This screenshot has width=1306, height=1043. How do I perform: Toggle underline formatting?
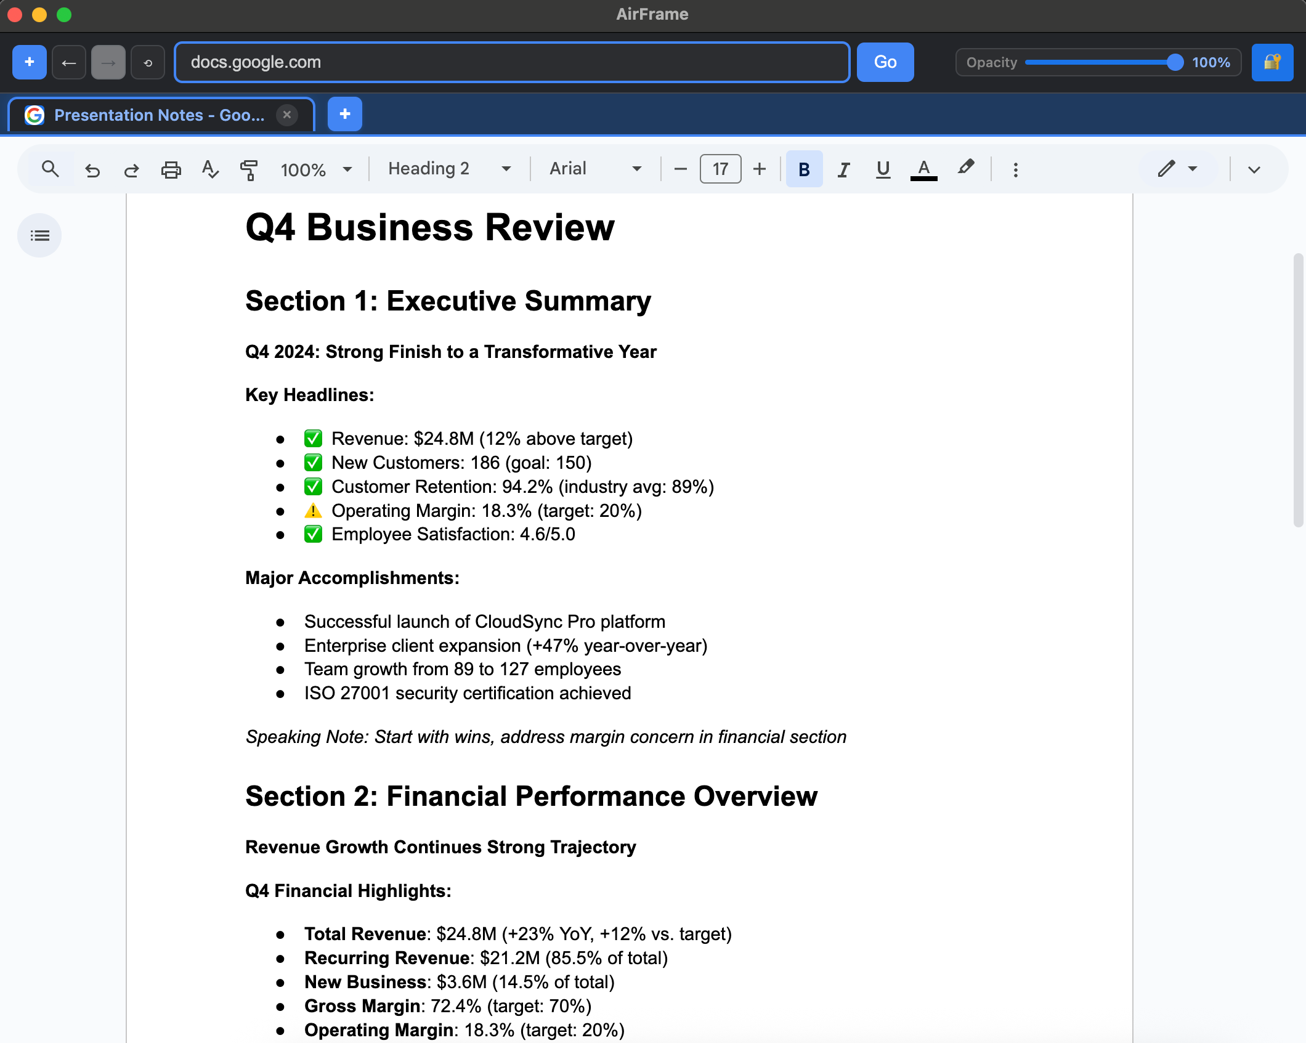882,168
